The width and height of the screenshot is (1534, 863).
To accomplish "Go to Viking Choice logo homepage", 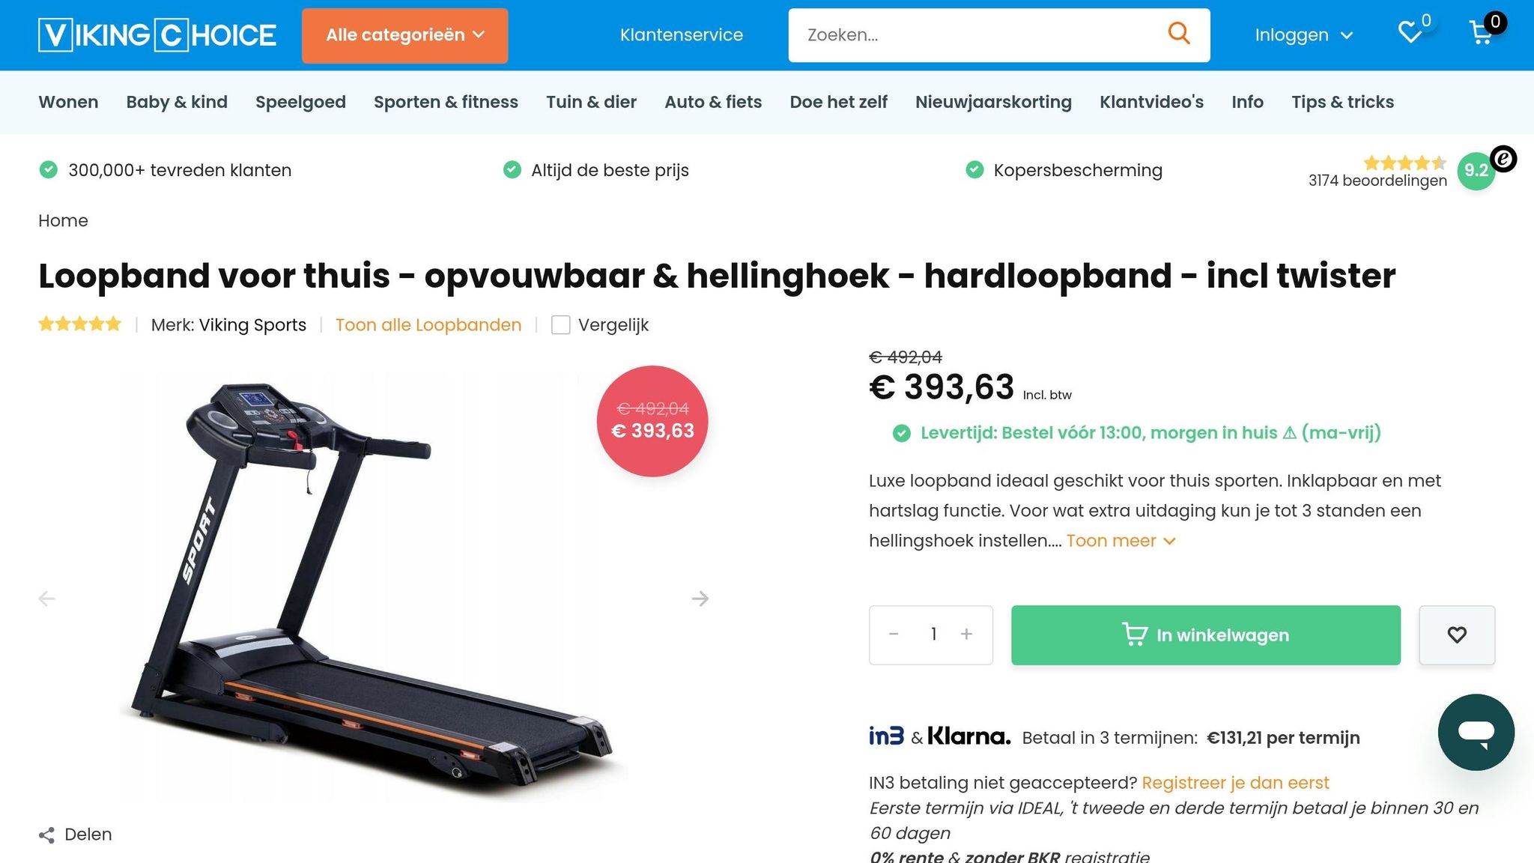I will tap(157, 35).
